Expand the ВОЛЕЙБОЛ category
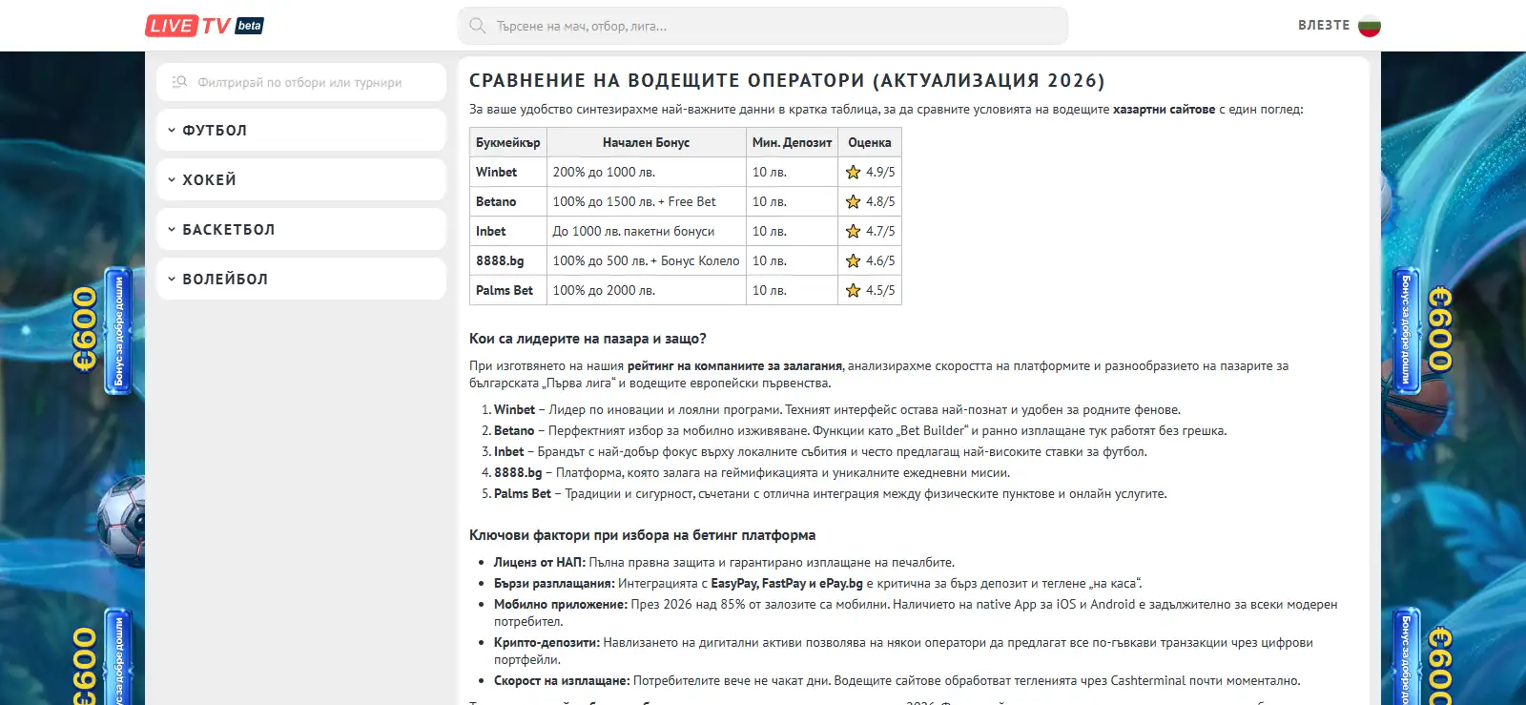Viewport: 1526px width, 705px height. tap(301, 279)
